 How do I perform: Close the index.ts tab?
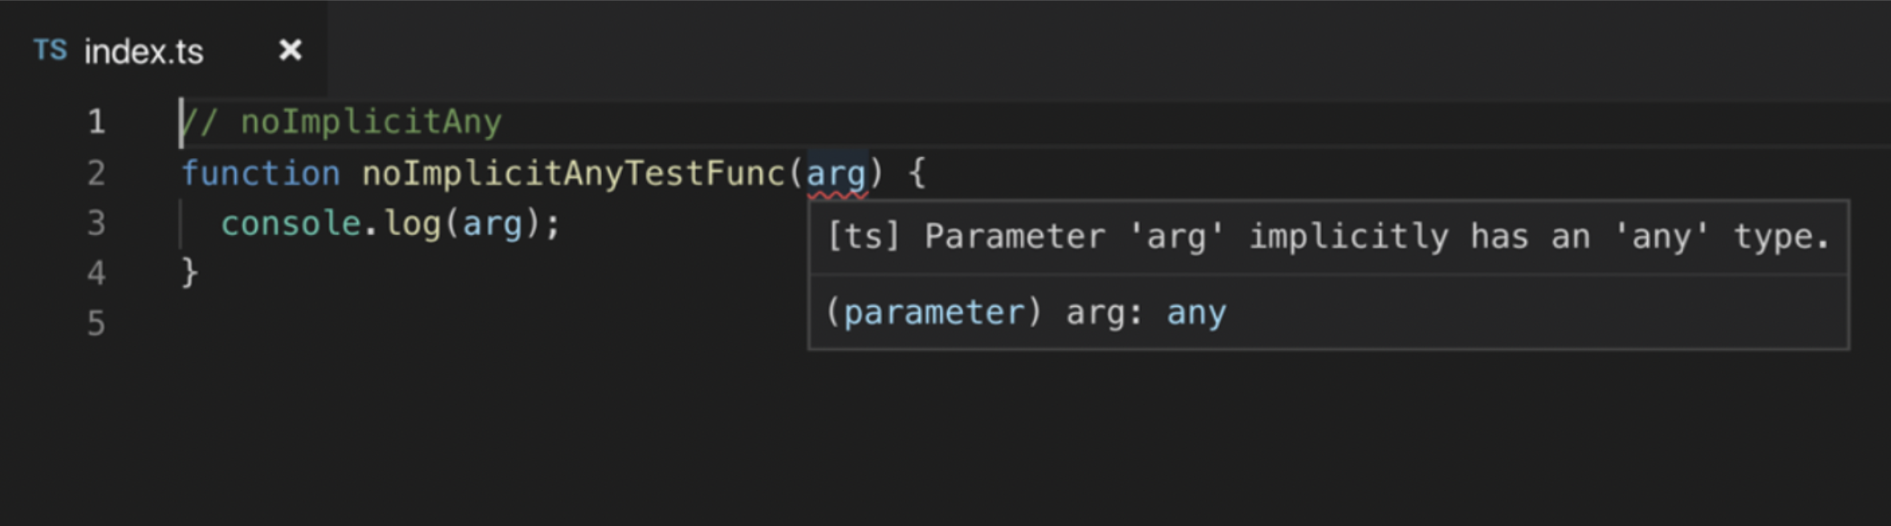(290, 51)
